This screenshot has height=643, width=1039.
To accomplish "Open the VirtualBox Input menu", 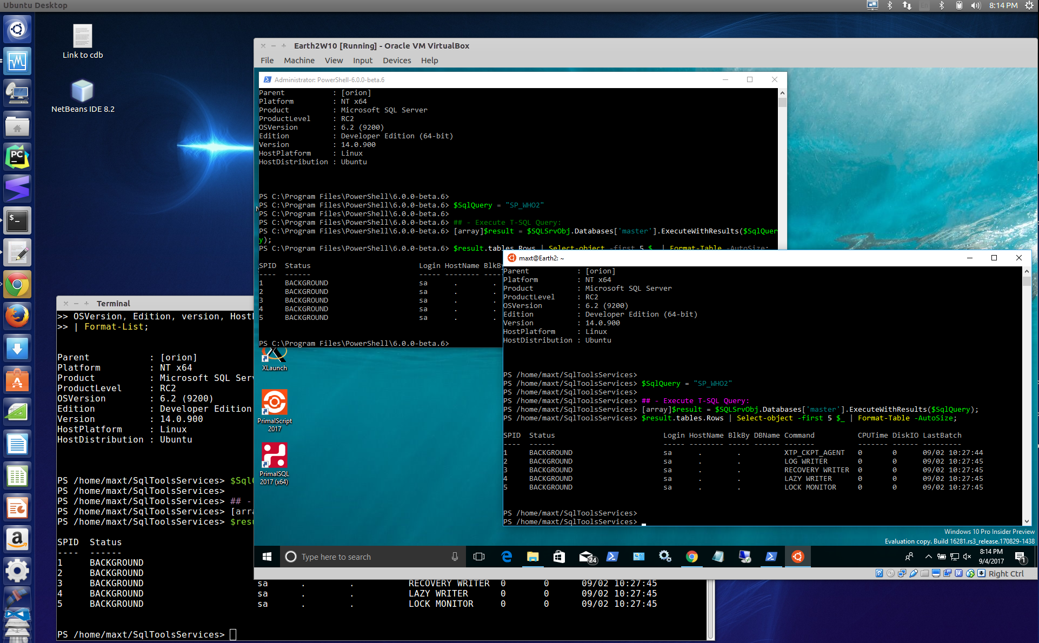I will pos(363,61).
